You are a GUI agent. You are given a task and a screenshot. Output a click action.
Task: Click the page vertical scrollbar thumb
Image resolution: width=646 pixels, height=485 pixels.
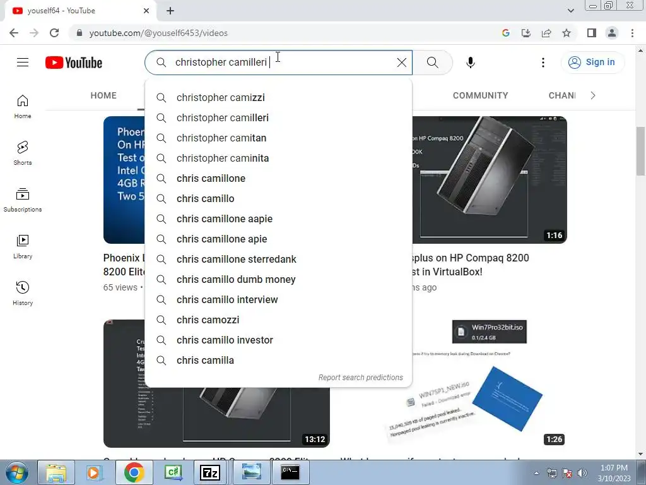[x=640, y=151]
